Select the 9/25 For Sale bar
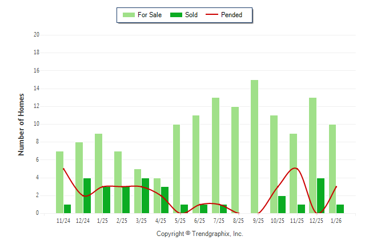Image resolution: width=369 pixels, height=248 pixels. (254, 146)
